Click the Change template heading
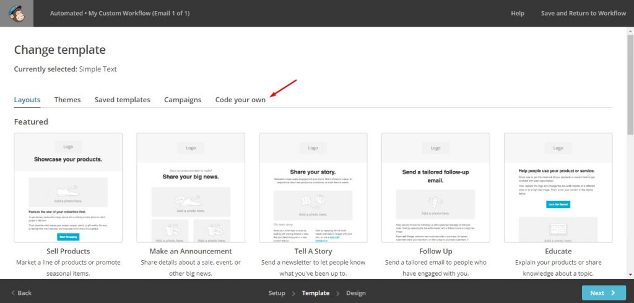 60,50
